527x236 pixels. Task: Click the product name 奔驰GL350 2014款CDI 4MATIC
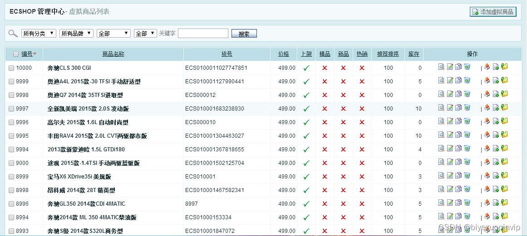coord(86,204)
